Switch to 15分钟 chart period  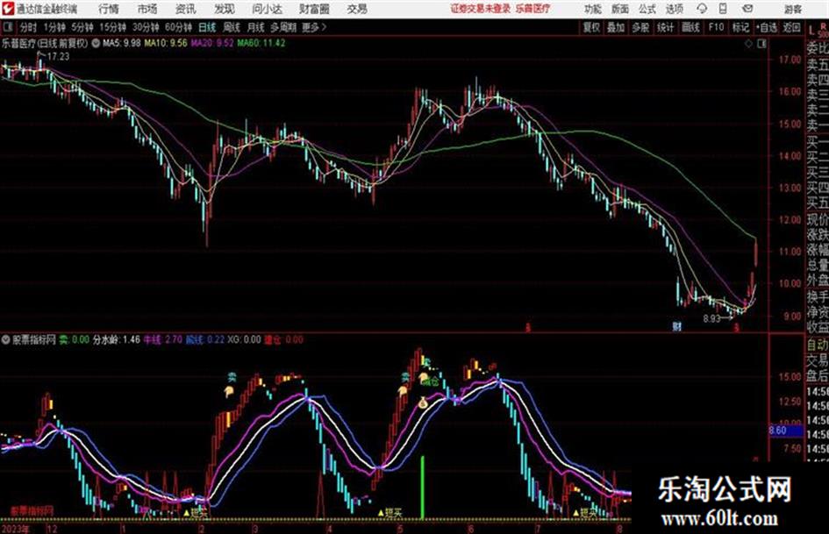coord(113,27)
